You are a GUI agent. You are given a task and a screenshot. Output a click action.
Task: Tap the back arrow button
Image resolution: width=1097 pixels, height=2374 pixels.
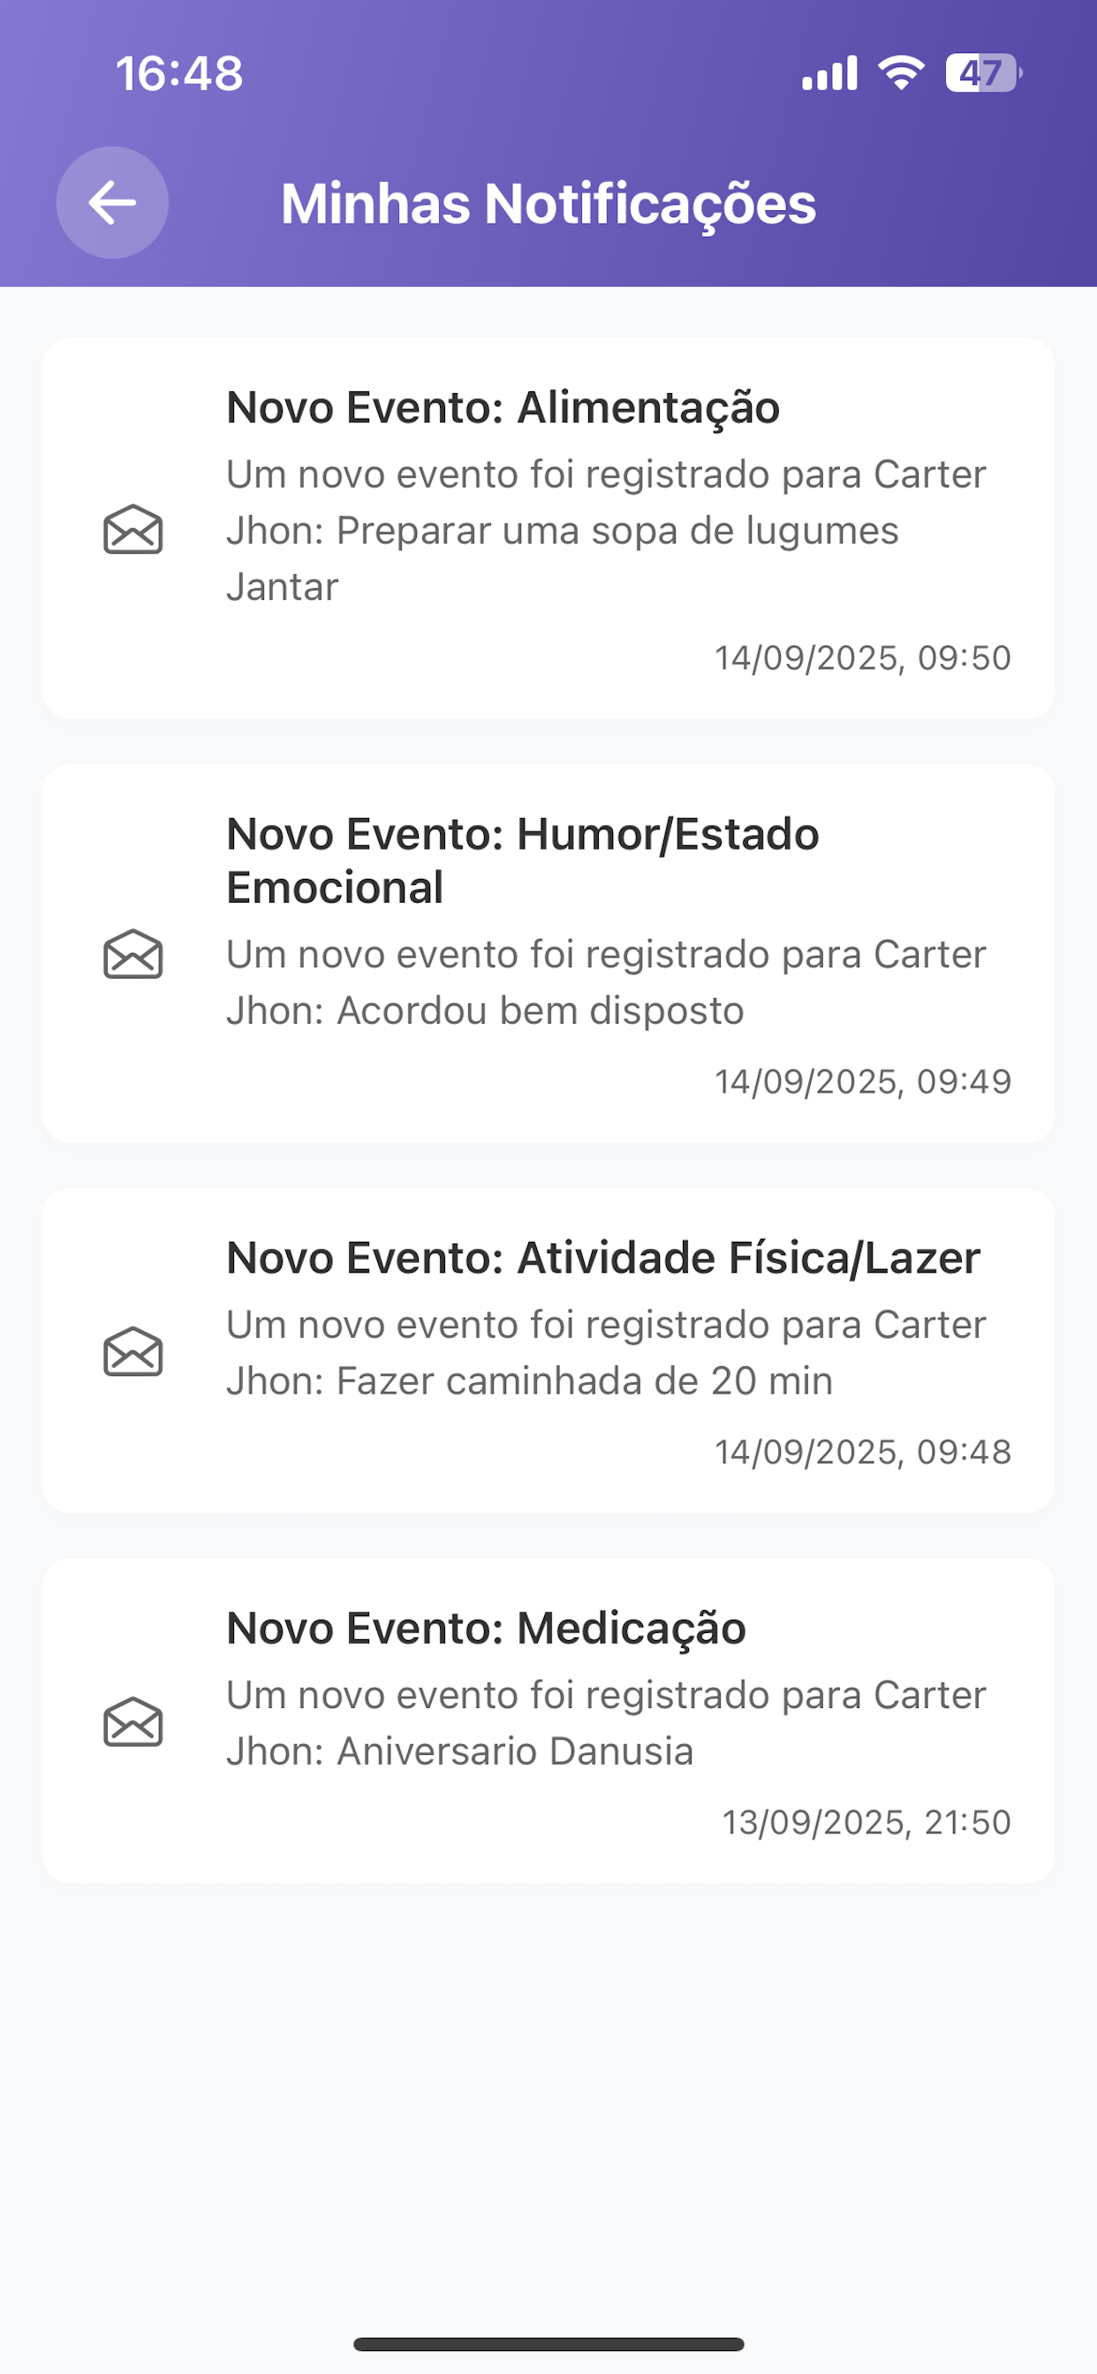coord(112,203)
